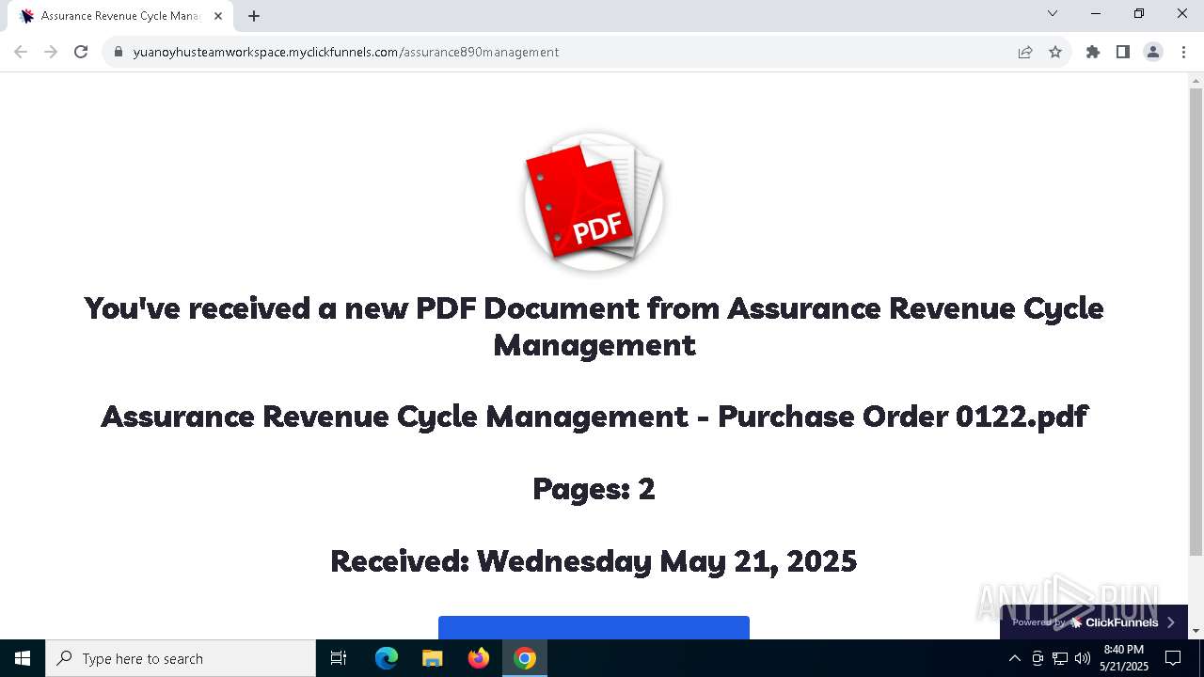Select the Assurance Revenue Cycle tab
This screenshot has width=1204, height=677.
tap(120, 16)
